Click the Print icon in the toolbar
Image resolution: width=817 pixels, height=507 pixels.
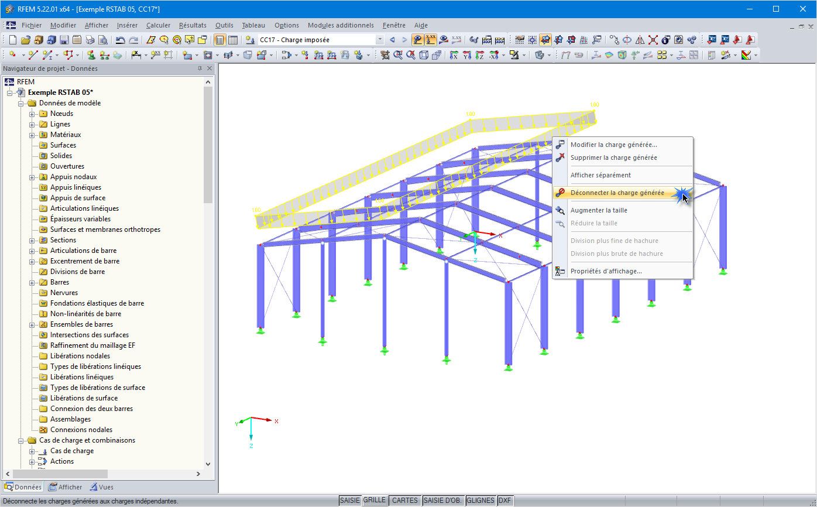(90, 40)
